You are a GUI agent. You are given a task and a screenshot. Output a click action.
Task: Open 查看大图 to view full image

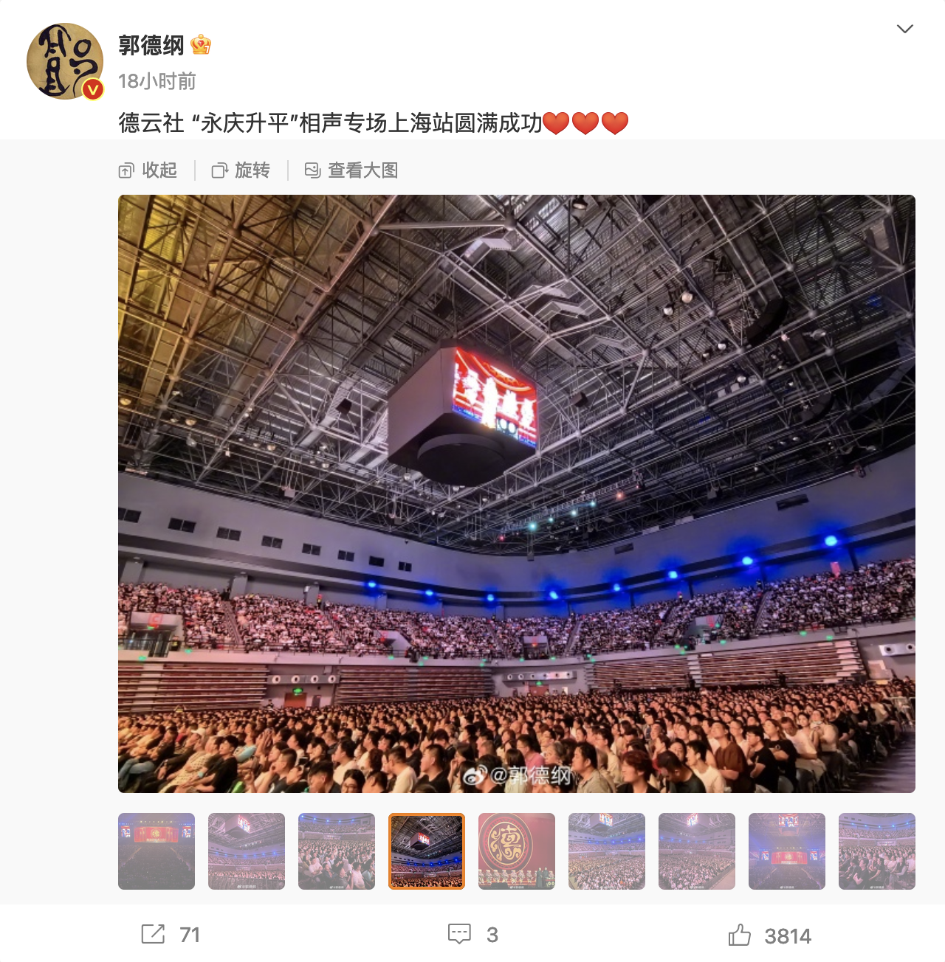[351, 170]
